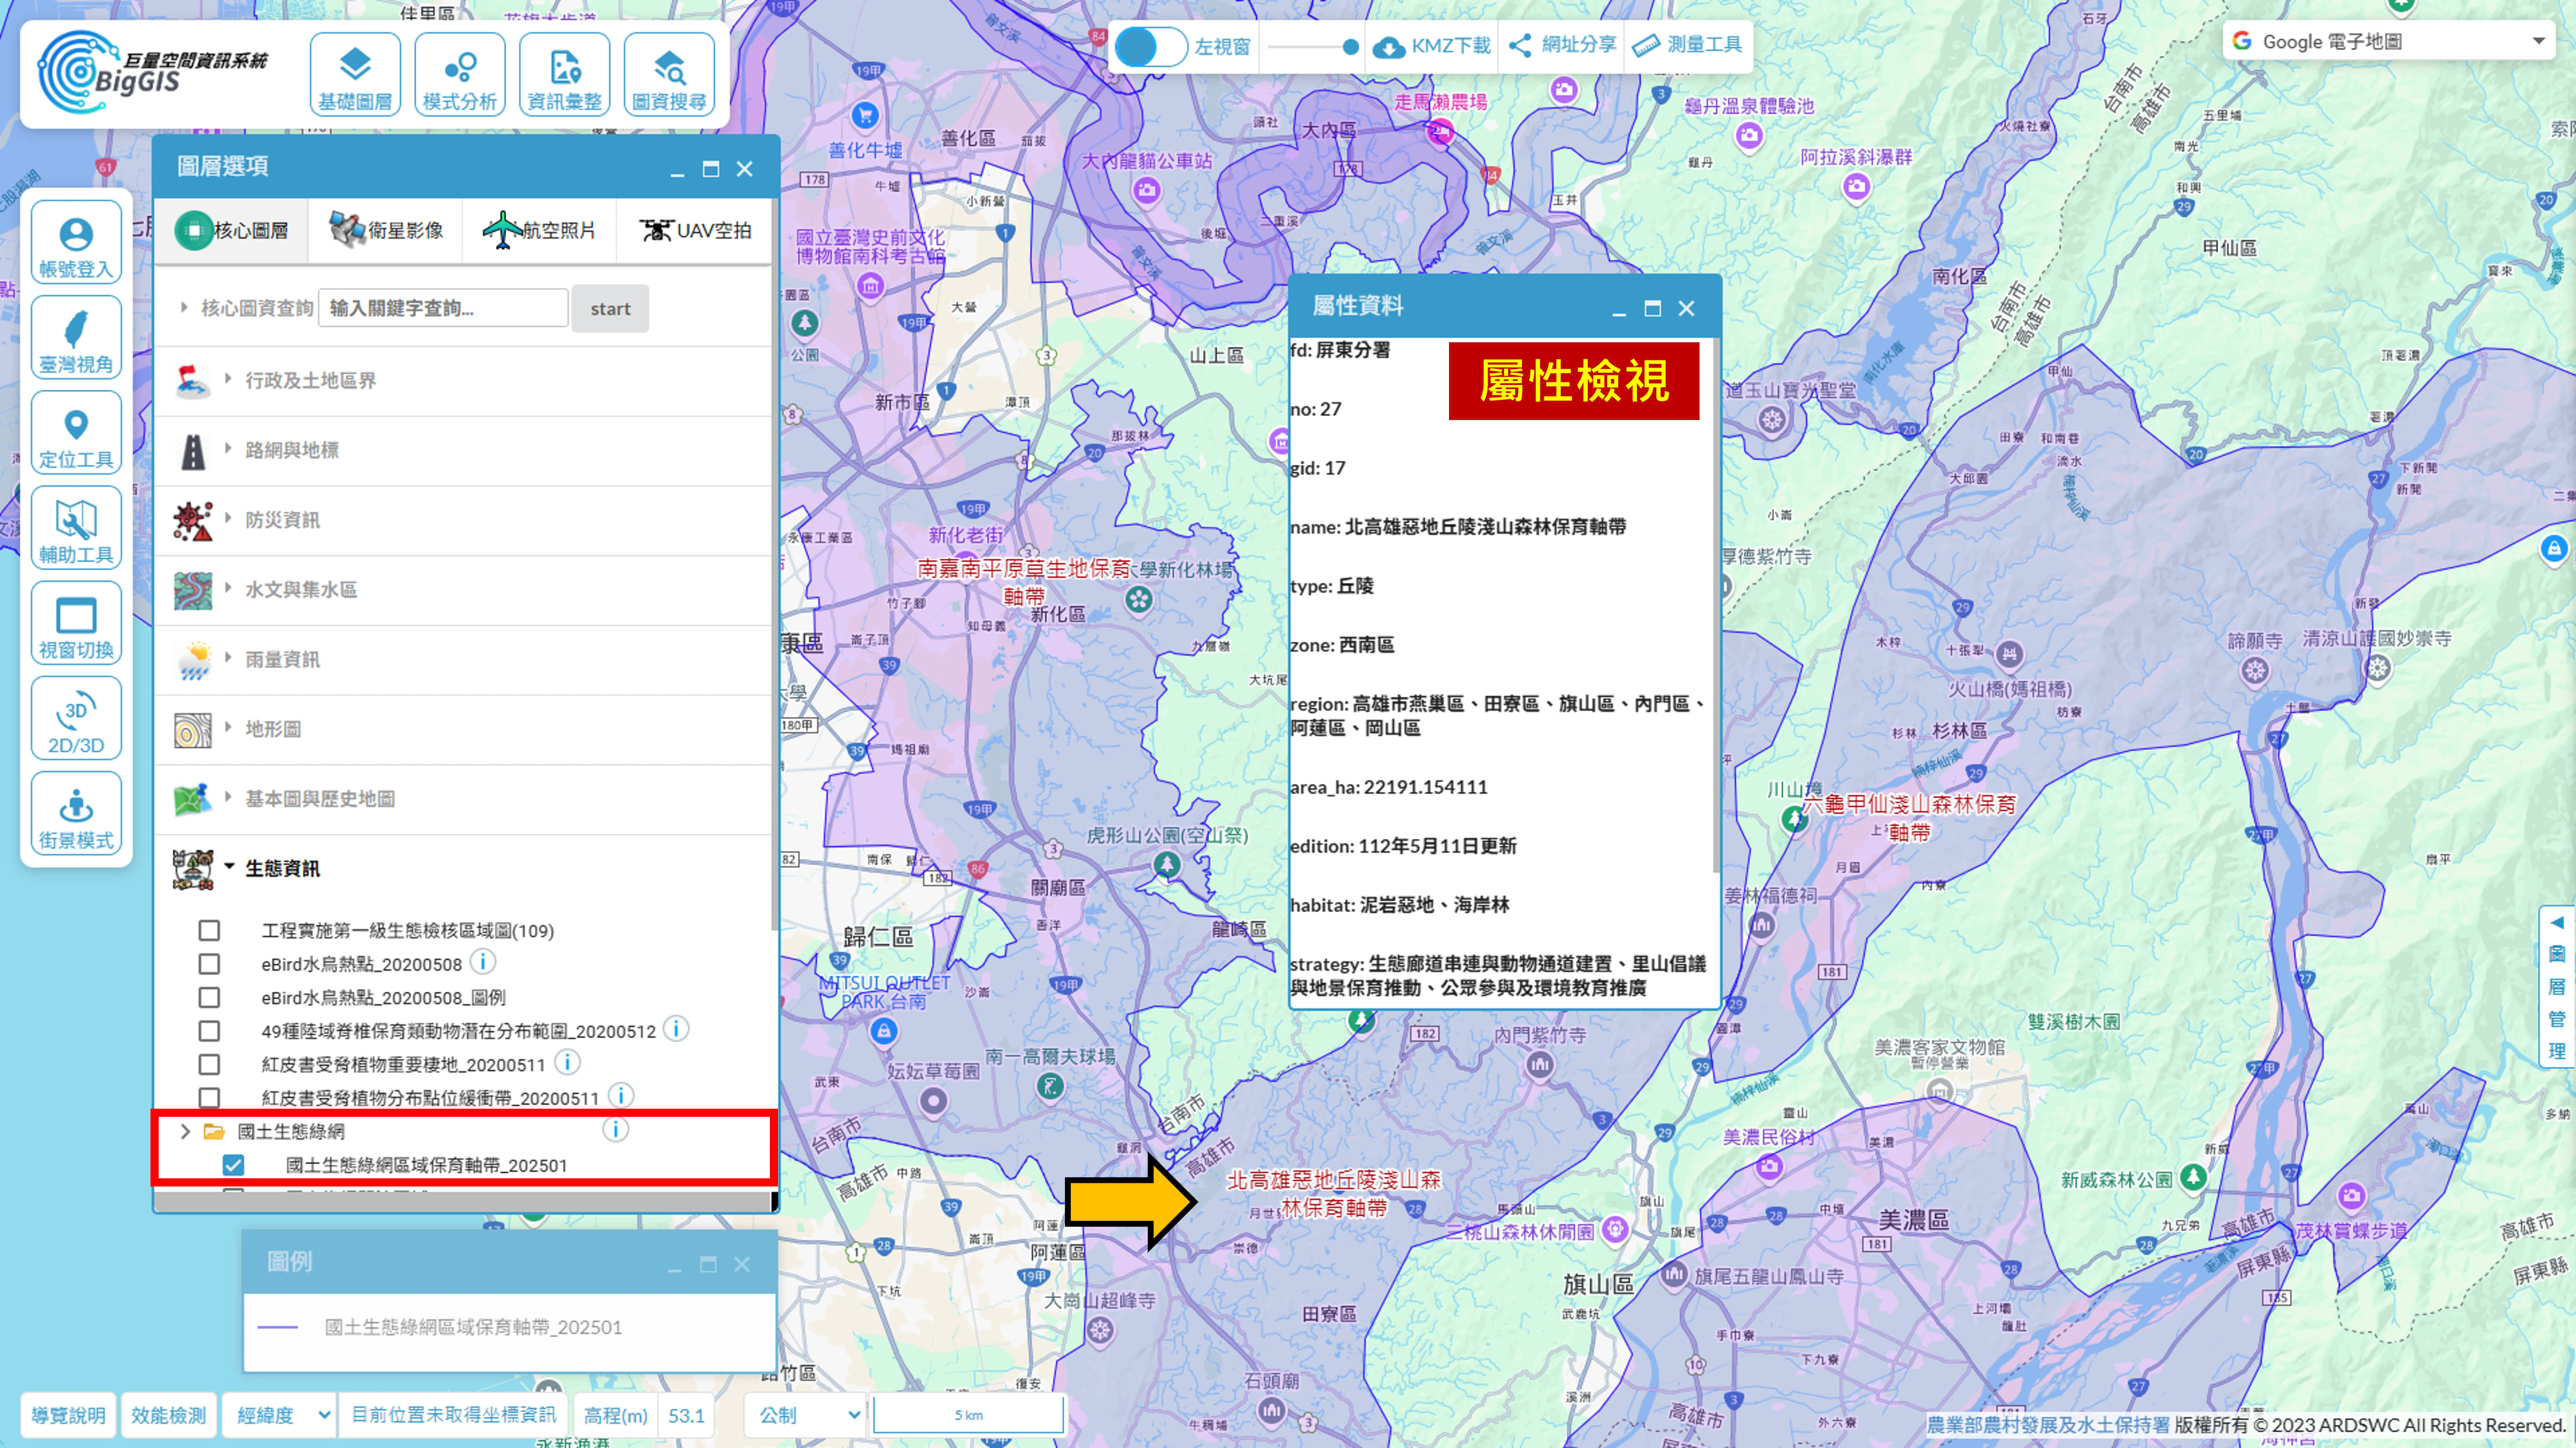Expand 核心圖資查詢 search section
Image resolution: width=2576 pixels, height=1448 pixels.
click(x=184, y=308)
